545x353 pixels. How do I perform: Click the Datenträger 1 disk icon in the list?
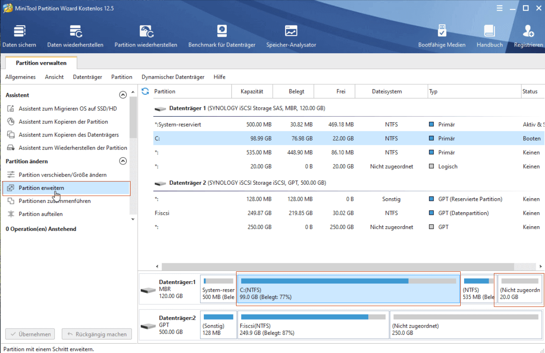click(x=160, y=109)
